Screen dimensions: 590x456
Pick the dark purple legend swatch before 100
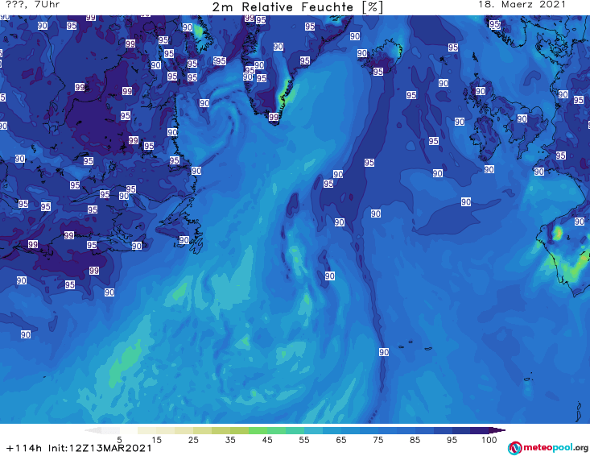tap(480, 430)
